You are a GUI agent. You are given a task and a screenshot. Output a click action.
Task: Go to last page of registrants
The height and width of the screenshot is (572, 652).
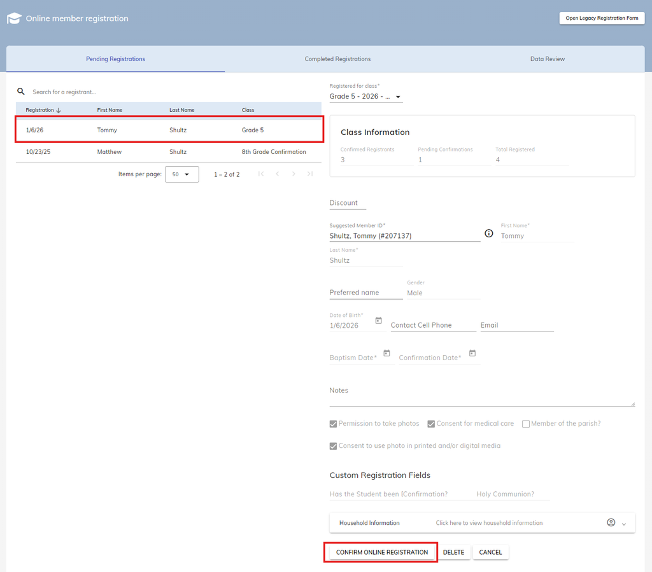(x=310, y=174)
